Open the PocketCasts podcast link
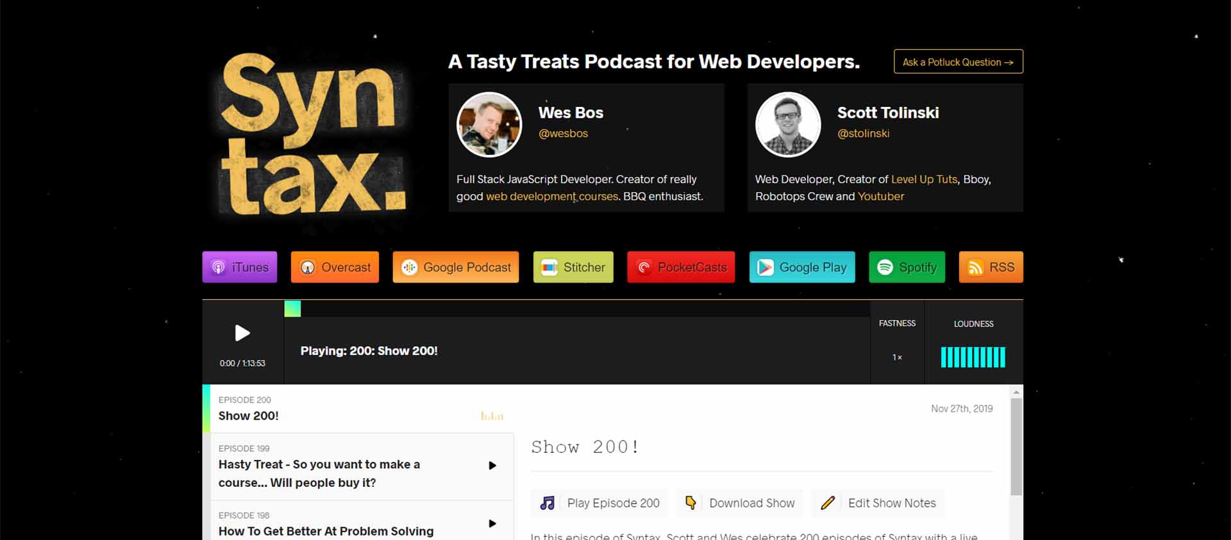Screen dimensions: 1231x540 pyautogui.click(x=681, y=267)
